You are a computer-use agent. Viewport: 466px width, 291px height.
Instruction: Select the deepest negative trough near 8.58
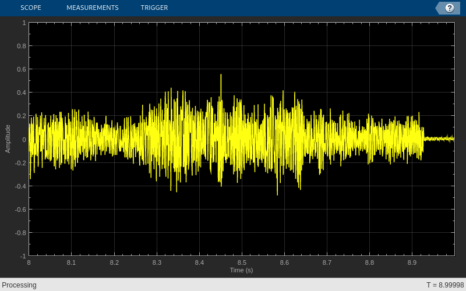point(277,193)
